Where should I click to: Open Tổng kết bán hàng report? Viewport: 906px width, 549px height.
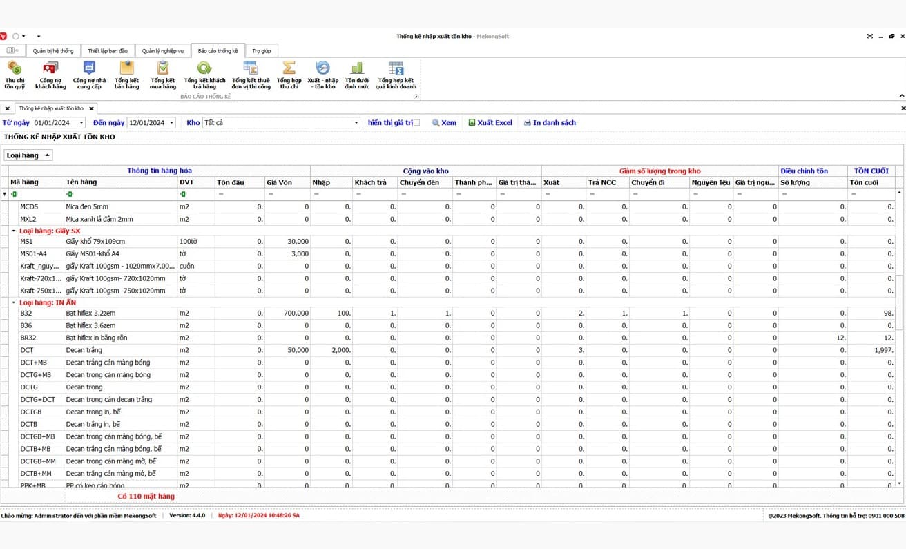[126, 75]
